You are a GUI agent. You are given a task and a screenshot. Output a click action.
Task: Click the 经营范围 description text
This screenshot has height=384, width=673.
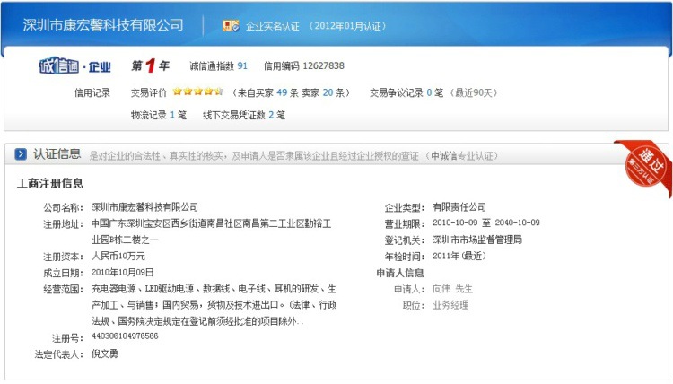pyautogui.click(x=214, y=305)
